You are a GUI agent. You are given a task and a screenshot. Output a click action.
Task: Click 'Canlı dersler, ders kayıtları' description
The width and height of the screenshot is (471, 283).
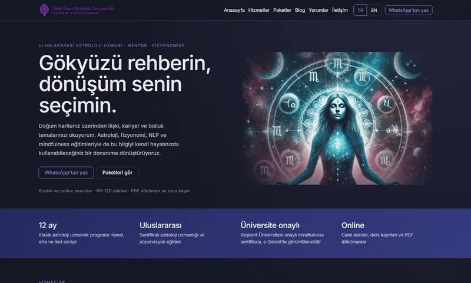click(377, 239)
